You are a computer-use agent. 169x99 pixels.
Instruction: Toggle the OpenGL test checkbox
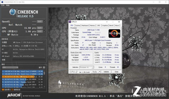tap(44, 22)
